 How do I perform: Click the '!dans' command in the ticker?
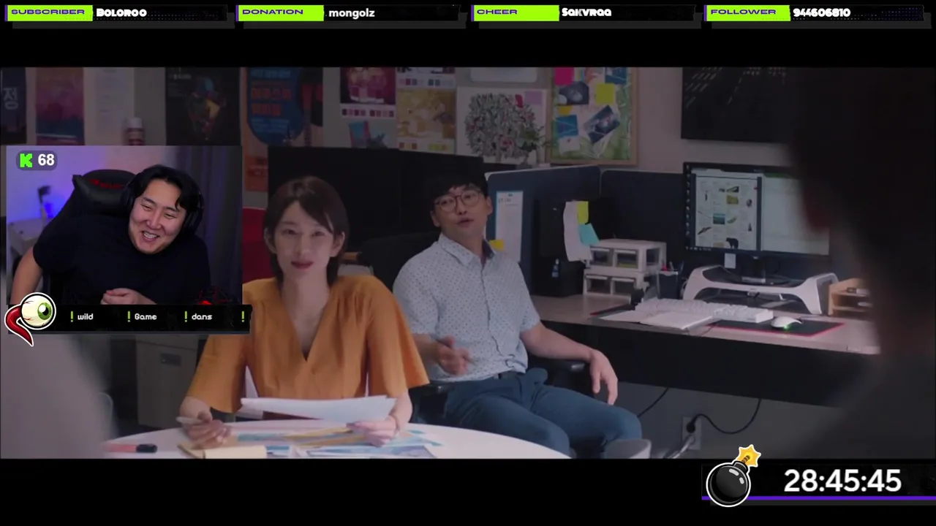pyautogui.click(x=199, y=317)
